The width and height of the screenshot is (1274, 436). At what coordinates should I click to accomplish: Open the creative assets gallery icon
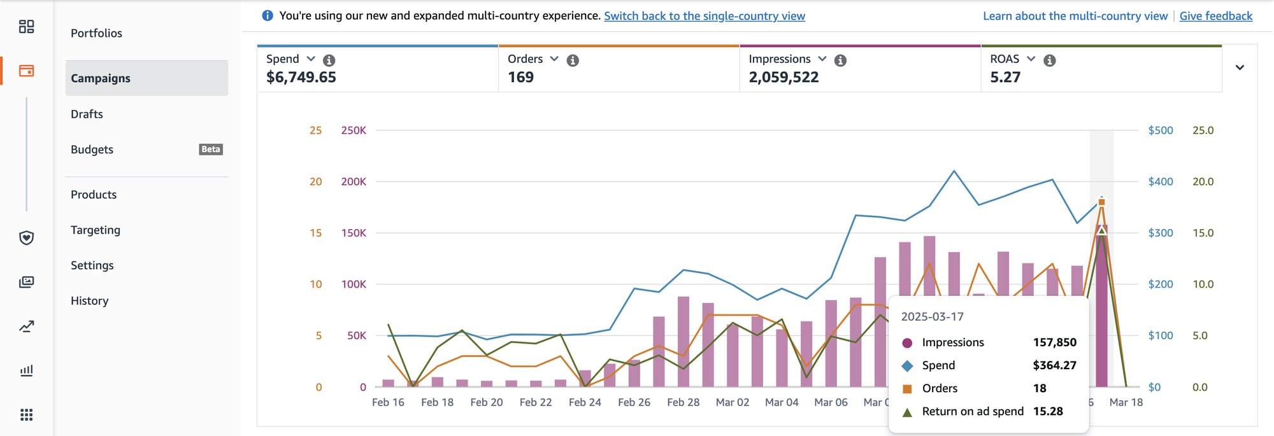pos(26,282)
